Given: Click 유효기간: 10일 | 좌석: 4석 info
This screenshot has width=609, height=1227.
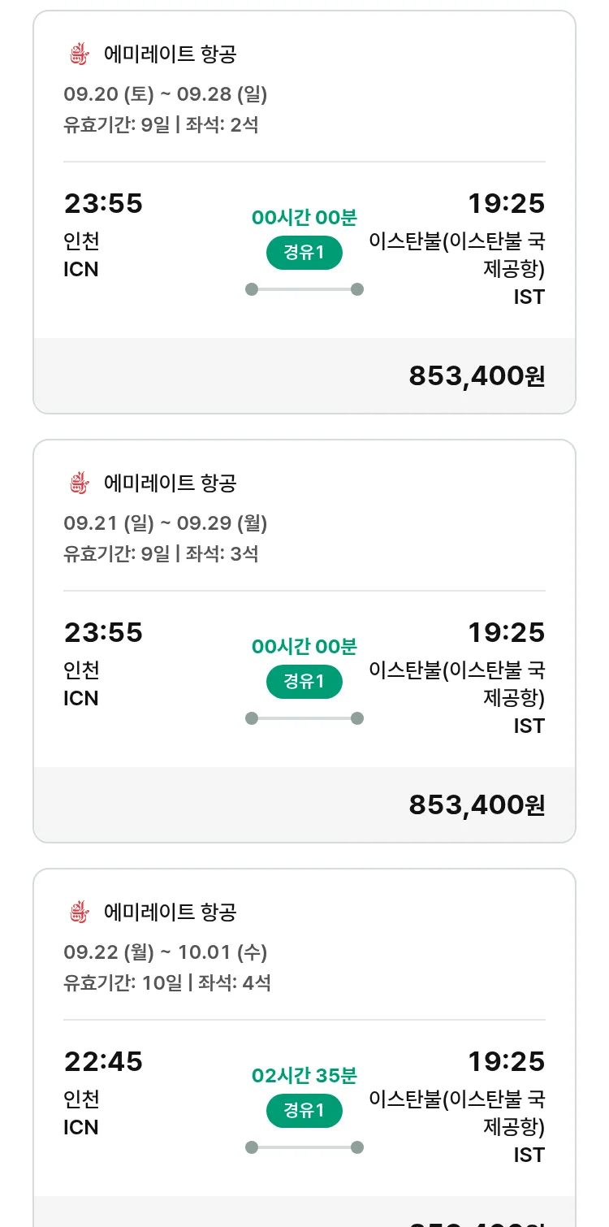Looking at the screenshot, I should 167,982.
